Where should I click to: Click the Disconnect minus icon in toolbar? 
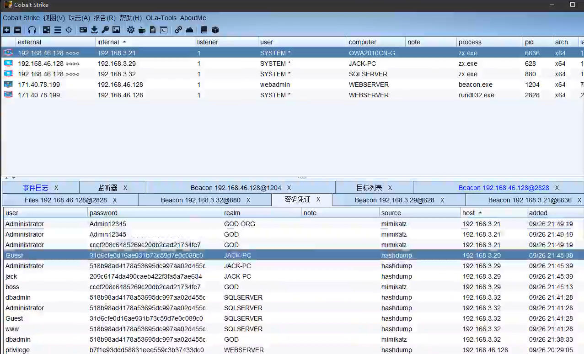tap(17, 30)
